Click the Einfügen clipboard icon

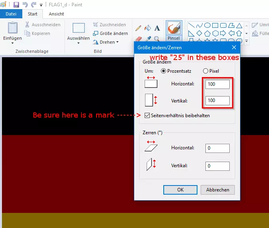(x=13, y=28)
